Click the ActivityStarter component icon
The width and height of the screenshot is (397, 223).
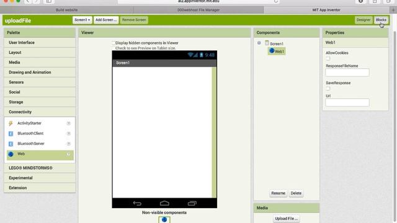pos(11,123)
